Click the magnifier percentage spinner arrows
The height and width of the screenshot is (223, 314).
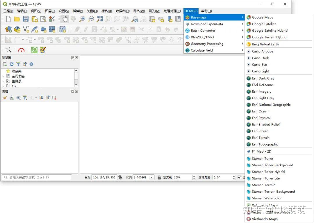coord(194,177)
